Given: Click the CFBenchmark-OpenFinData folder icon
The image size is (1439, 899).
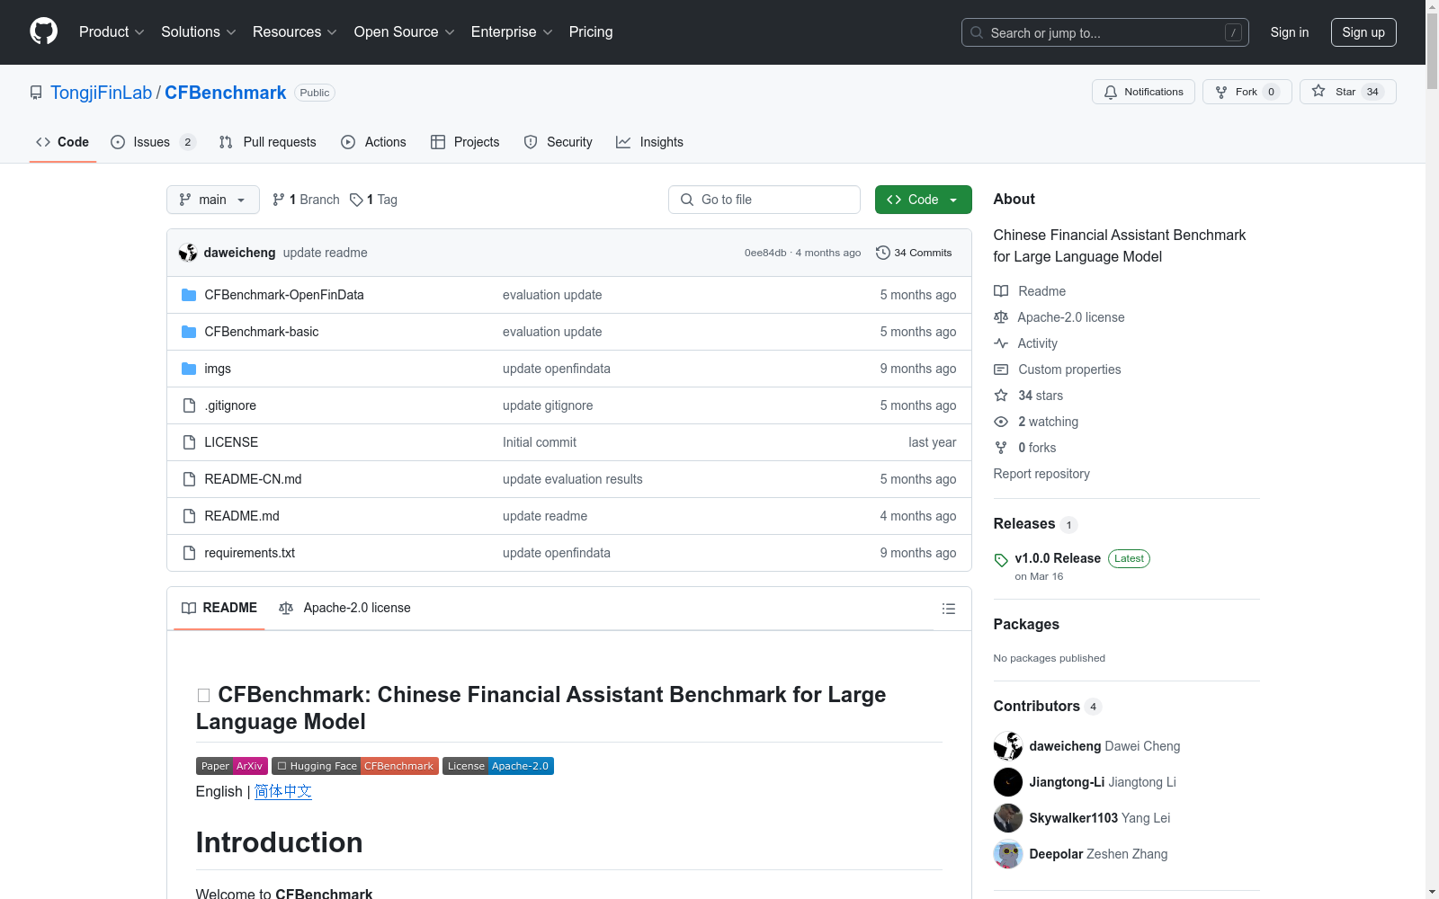Looking at the screenshot, I should pos(189,295).
